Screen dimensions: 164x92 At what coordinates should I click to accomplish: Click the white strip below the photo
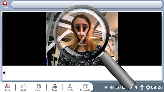coord(82,73)
